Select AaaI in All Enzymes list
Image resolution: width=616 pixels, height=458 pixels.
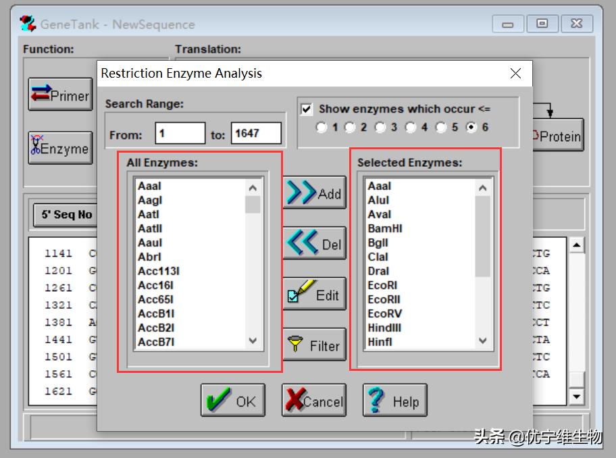[150, 186]
